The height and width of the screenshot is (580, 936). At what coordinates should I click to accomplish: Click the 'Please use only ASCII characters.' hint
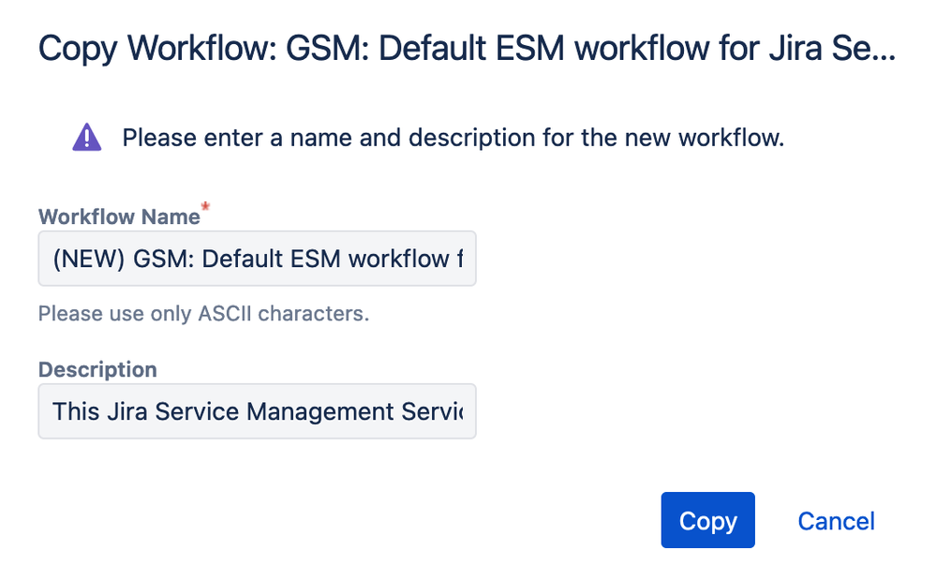point(203,313)
